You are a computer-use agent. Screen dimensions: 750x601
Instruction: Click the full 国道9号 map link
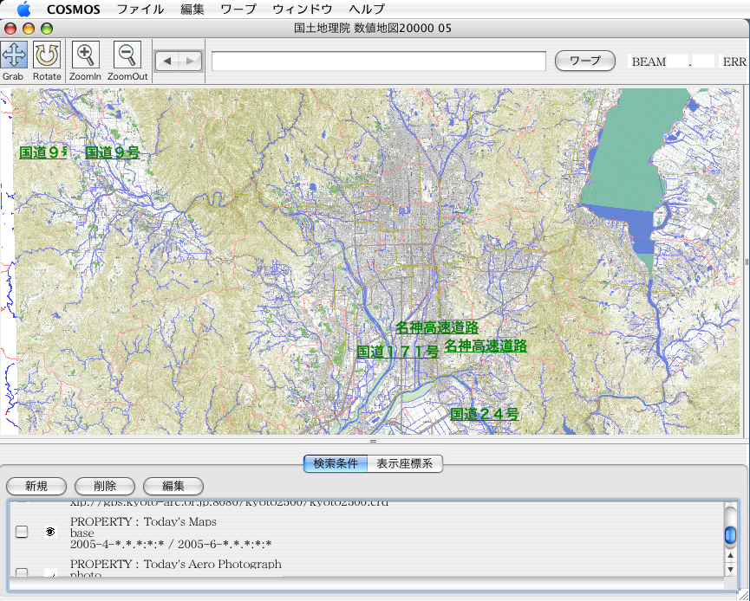coord(113,152)
